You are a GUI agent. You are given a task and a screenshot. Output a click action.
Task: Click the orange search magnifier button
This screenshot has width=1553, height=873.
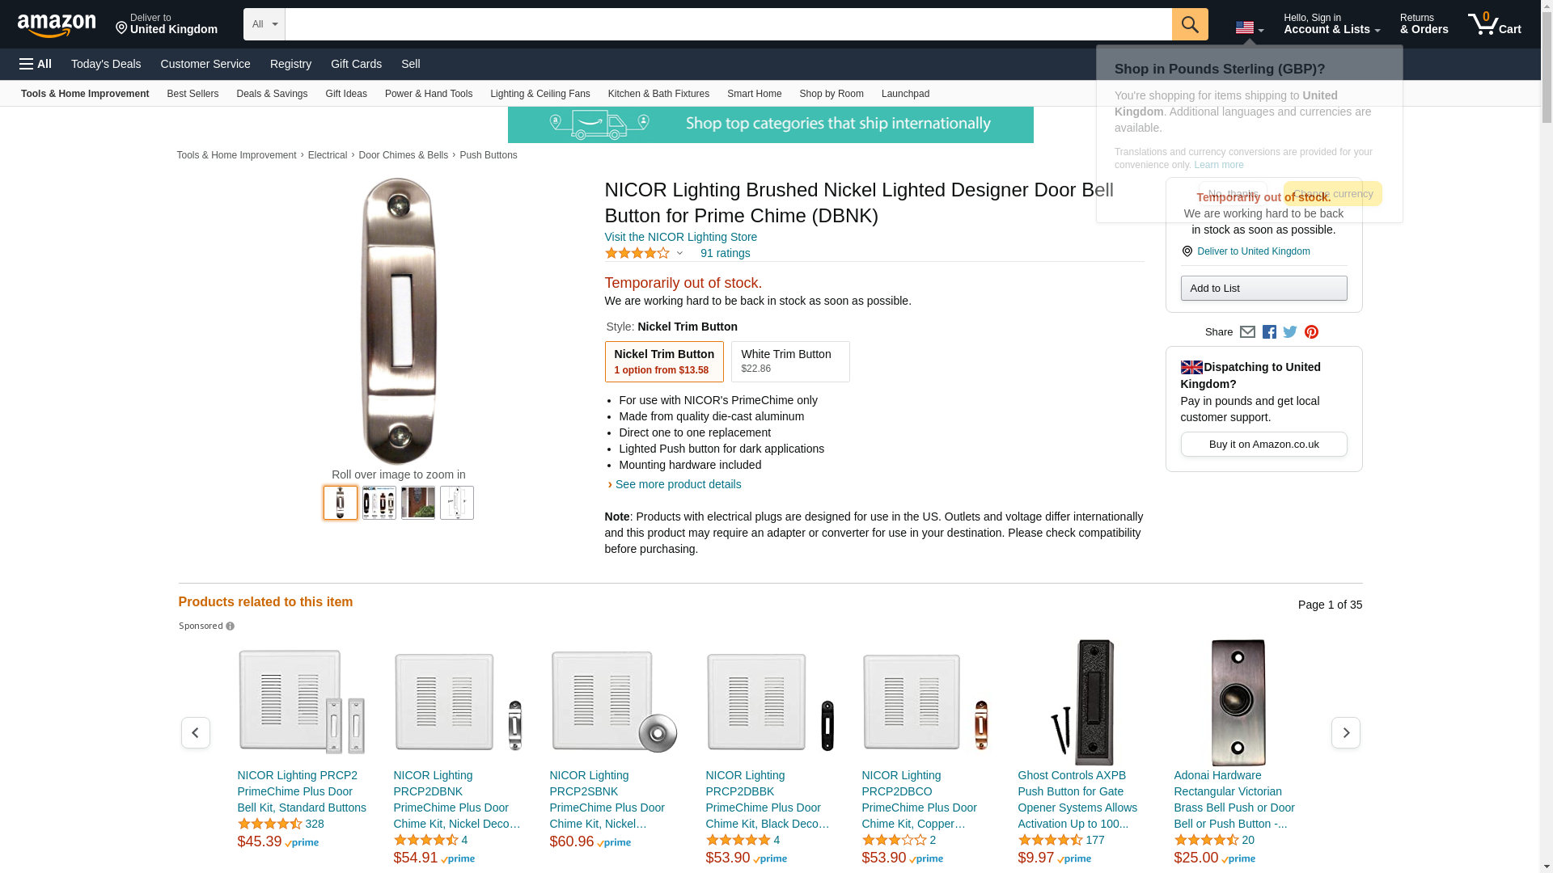click(1189, 24)
